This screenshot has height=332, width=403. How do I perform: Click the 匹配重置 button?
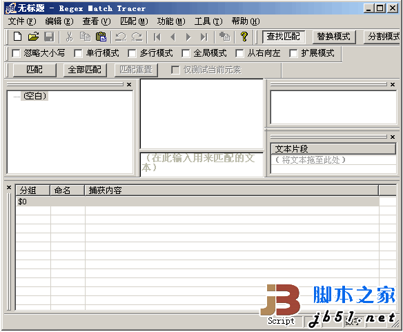coord(136,70)
